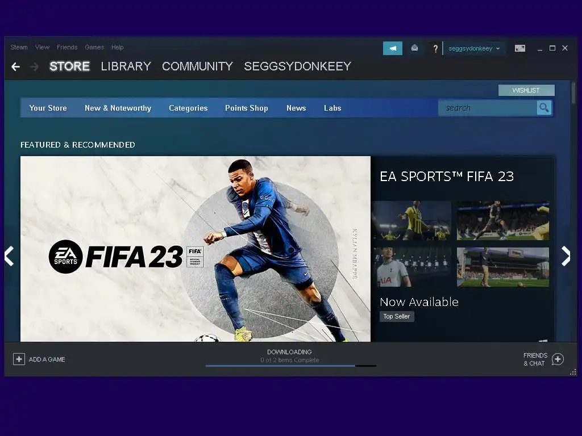Click the DOWNLOADING status text
This screenshot has height=436, width=582.
click(x=289, y=352)
